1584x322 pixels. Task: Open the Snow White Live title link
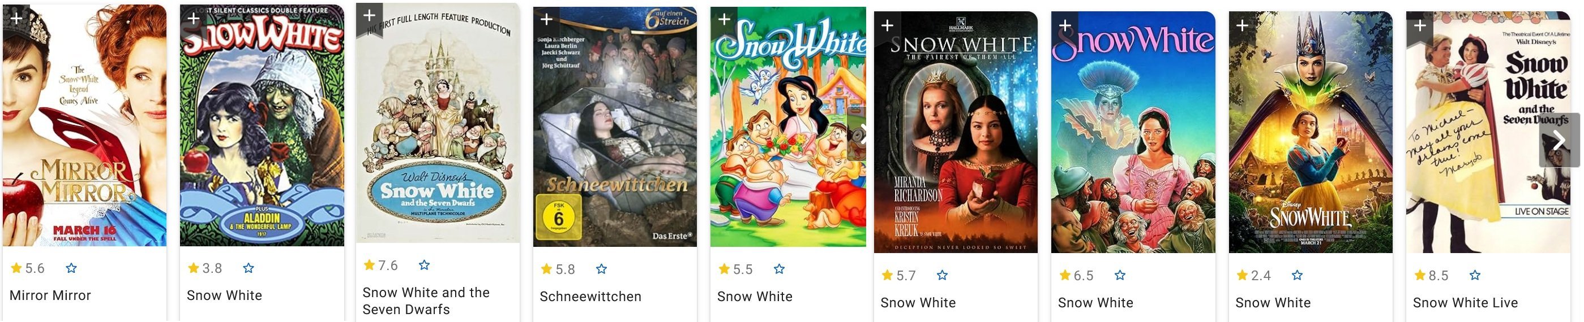click(x=1465, y=302)
